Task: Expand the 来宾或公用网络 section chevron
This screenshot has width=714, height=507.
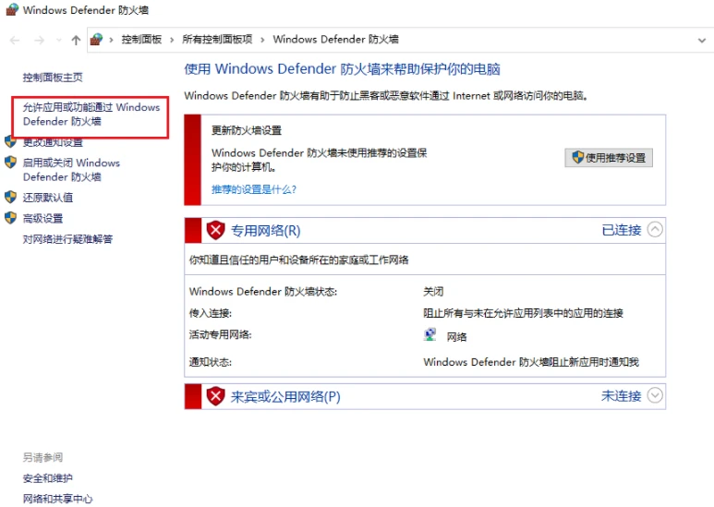Action: pos(655,395)
